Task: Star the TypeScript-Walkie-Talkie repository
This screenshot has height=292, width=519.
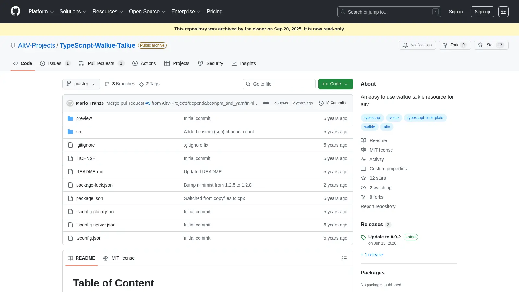Action: (x=491, y=45)
